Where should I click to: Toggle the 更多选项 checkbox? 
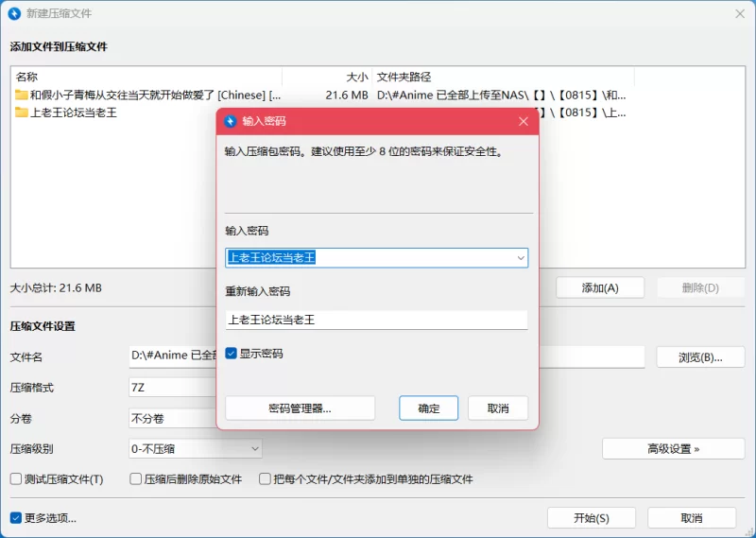point(16,518)
